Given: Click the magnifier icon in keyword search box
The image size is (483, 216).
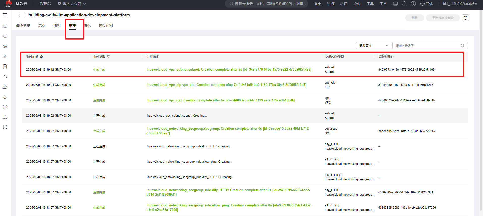Looking at the screenshot, I should [x=463, y=46].
